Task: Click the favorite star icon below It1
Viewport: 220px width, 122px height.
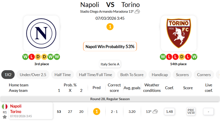Action: [x=5, y=117]
